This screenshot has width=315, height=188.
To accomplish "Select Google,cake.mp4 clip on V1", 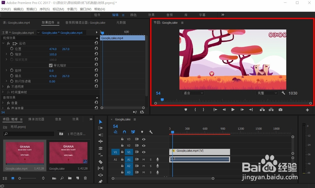I will [x=200, y=152].
